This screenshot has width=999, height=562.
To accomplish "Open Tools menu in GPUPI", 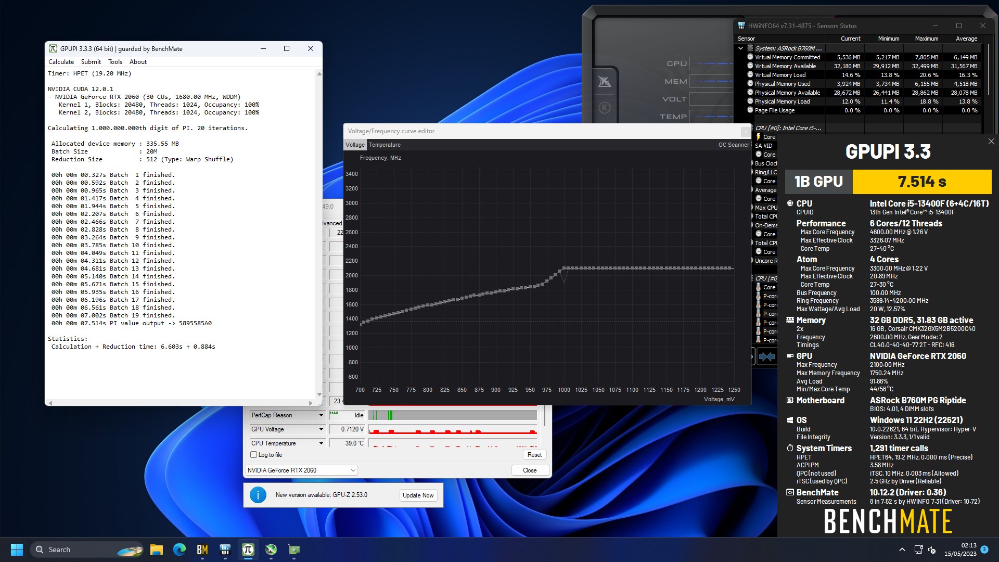I will [x=115, y=61].
